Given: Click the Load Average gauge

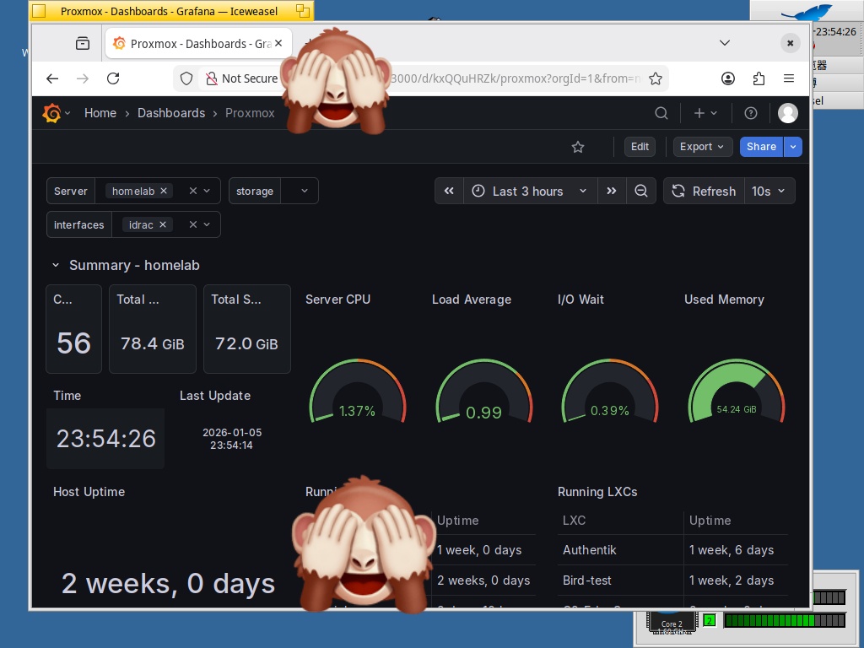Looking at the screenshot, I should click(x=483, y=391).
